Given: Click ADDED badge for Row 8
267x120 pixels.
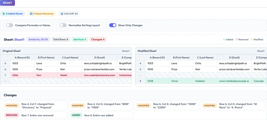Looking at the screenshot, I should tap(76, 115).
